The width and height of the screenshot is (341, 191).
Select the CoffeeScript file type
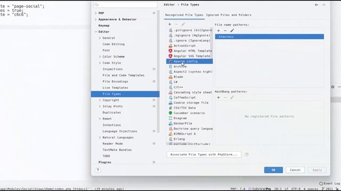[190, 98]
